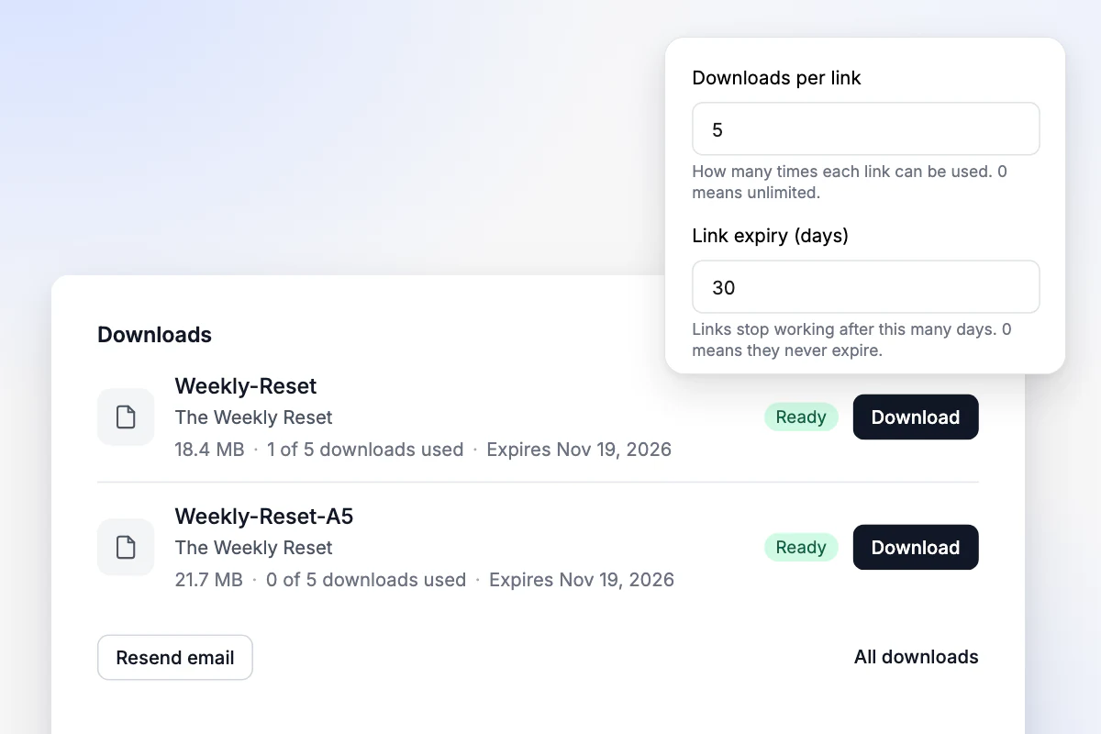Image resolution: width=1101 pixels, height=734 pixels.
Task: Click the Downloads per link label
Action: 776,78
